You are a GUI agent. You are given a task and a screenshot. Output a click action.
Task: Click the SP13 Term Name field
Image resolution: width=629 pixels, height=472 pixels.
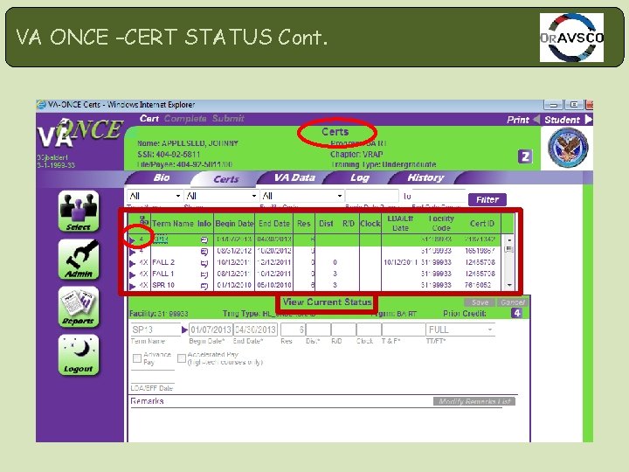156,330
